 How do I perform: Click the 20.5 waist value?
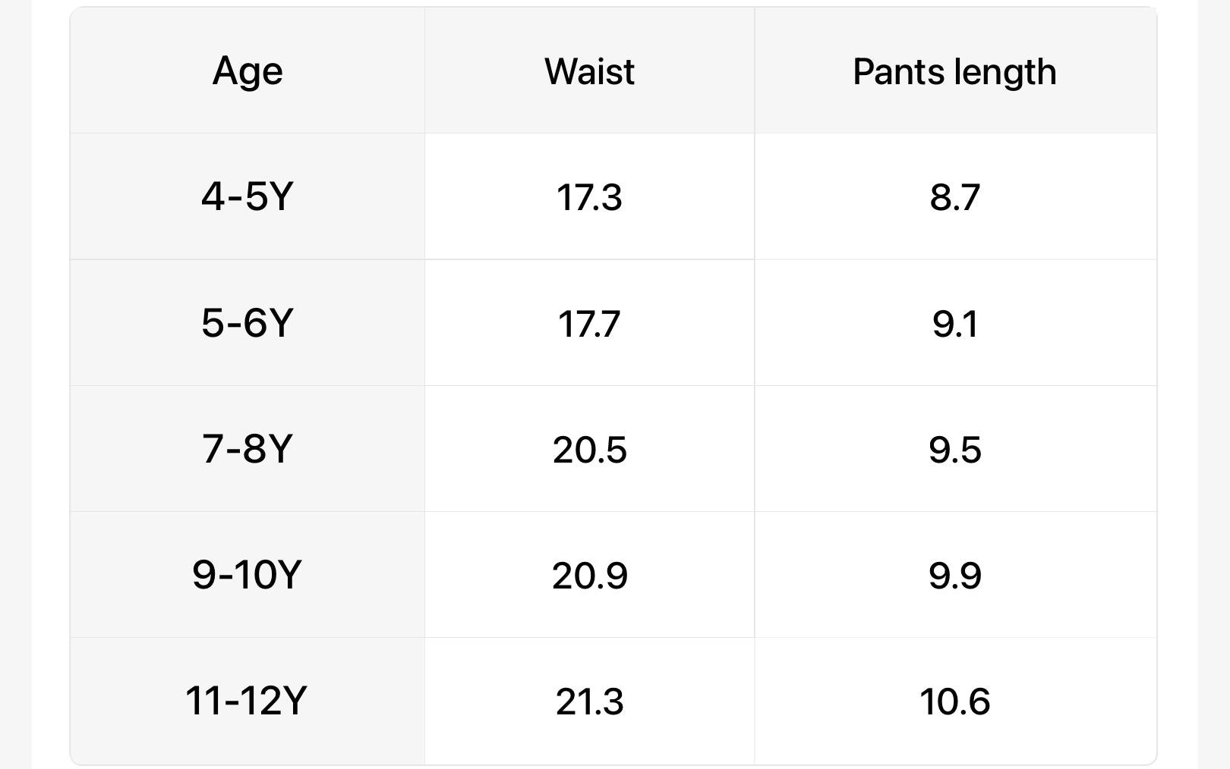coord(589,449)
